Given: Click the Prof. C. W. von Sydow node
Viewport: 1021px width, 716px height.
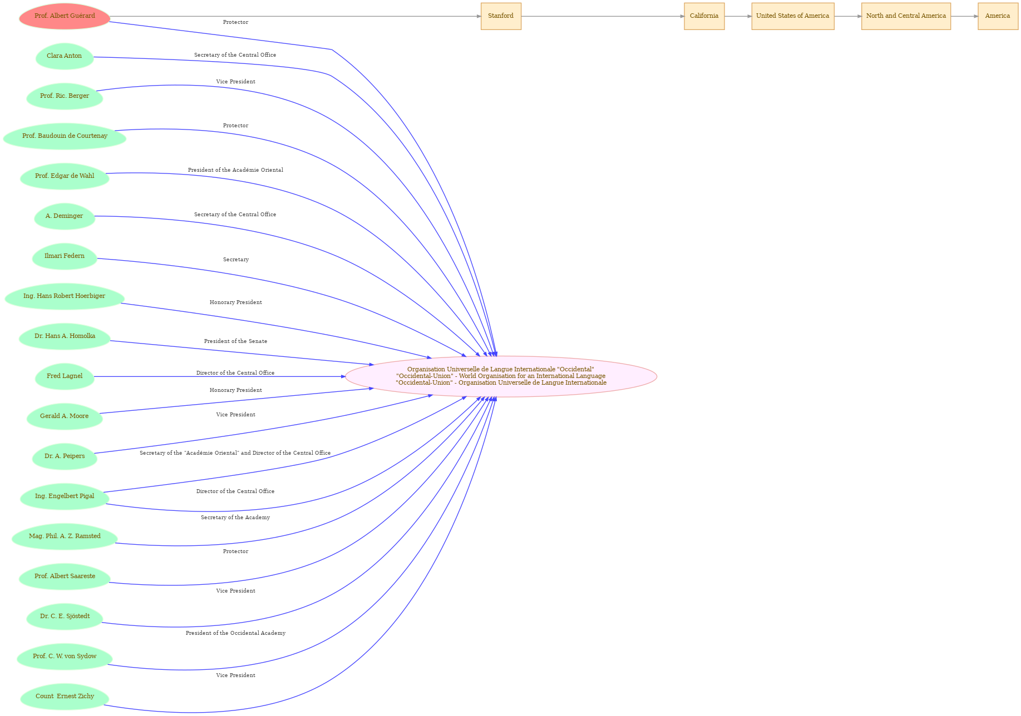Looking at the screenshot, I should coord(65,657).
